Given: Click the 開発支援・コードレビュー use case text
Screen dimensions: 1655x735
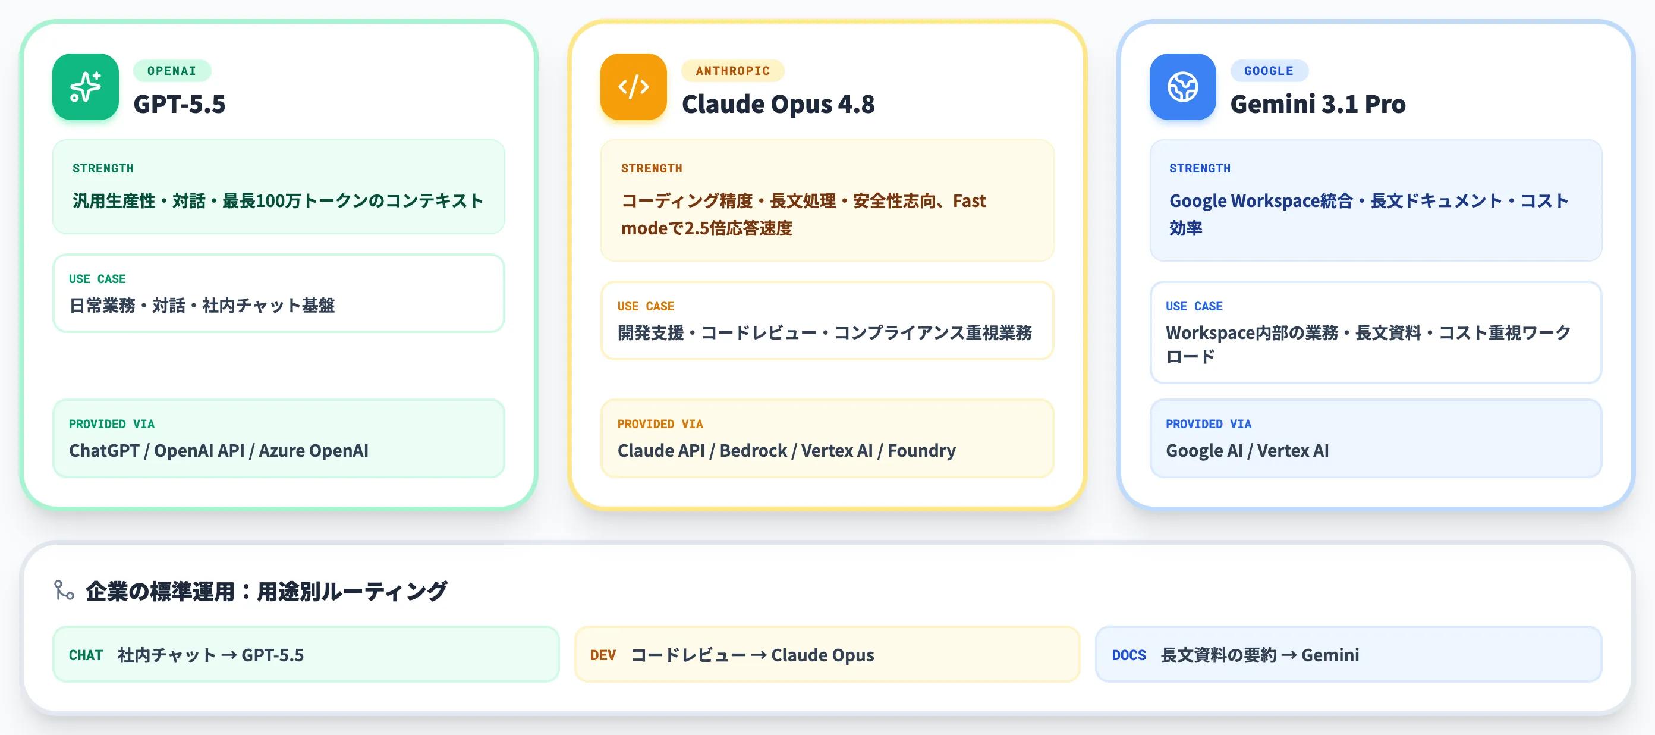Looking at the screenshot, I should (x=825, y=333).
